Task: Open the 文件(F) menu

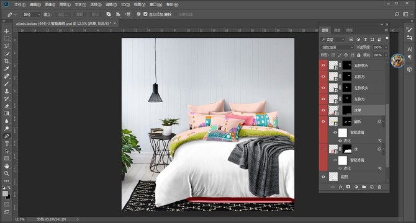Action: (20, 4)
